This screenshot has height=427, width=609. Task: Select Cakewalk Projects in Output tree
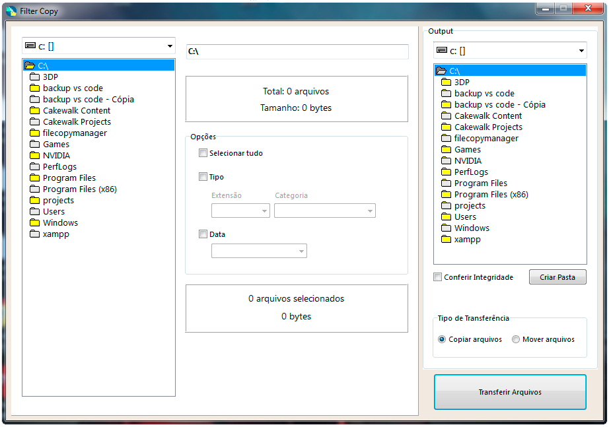coord(488,127)
